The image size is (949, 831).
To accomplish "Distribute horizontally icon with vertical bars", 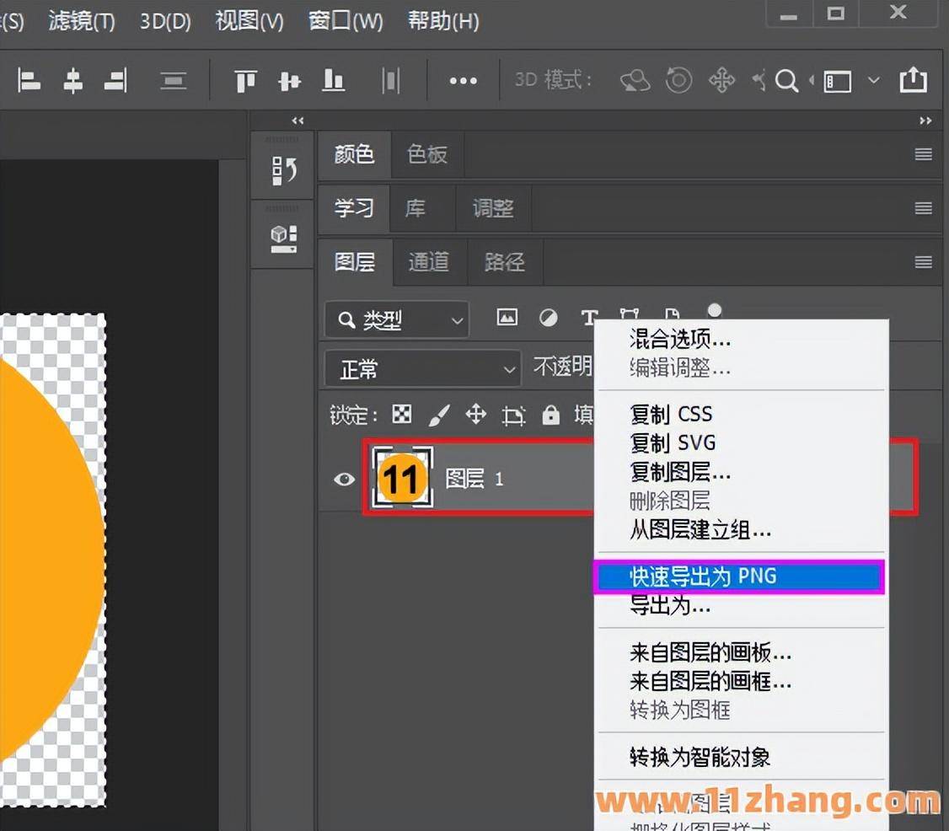I will (391, 81).
